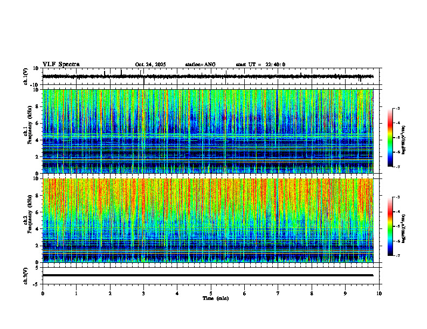Click the "8" kHz tick on ch.1 spectrogram

38,106
